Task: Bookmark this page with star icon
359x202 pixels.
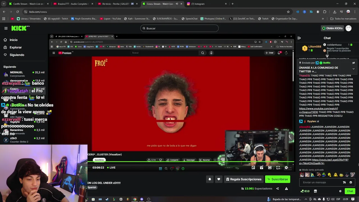Action: [288, 12]
